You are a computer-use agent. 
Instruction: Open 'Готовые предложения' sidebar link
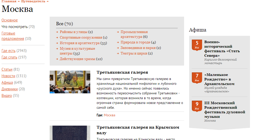(13, 36)
